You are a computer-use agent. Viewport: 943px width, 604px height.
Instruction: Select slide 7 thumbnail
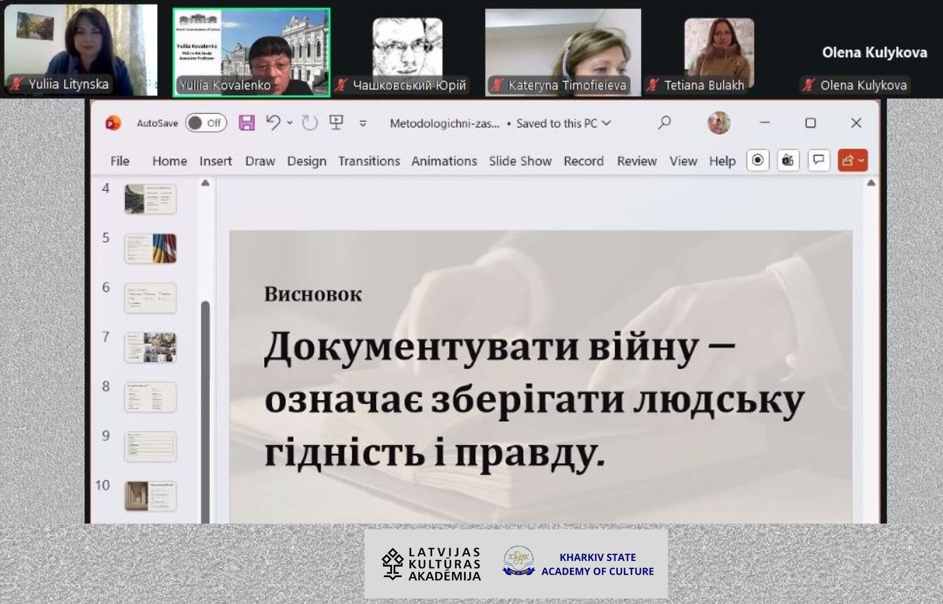(x=150, y=347)
